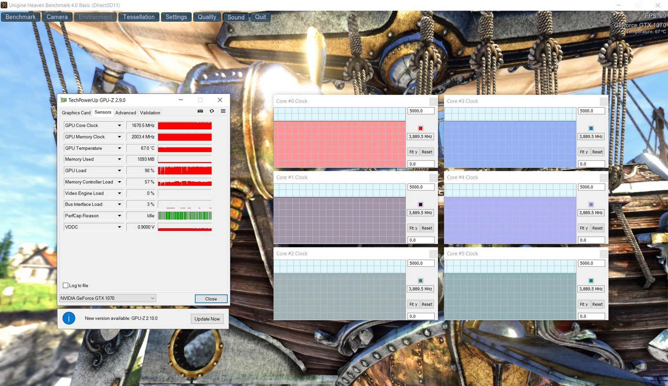Switch to the Advanced tab in GPU-Z
The image size is (668, 386).
click(x=126, y=113)
